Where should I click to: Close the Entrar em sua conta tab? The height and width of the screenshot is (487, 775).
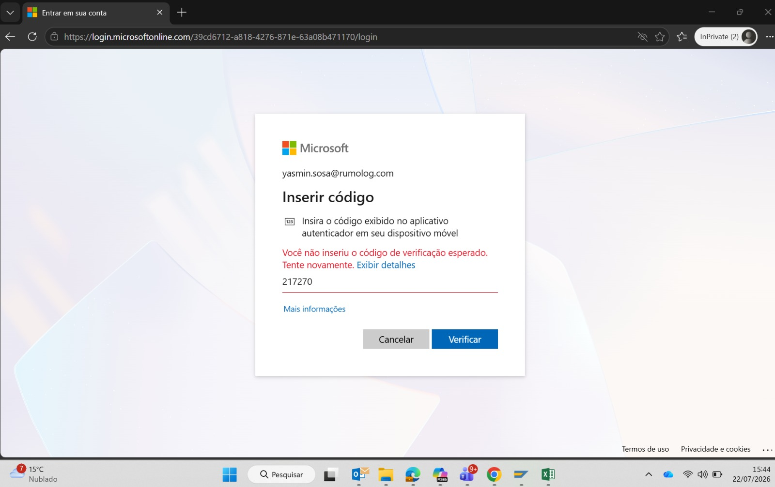(x=160, y=13)
